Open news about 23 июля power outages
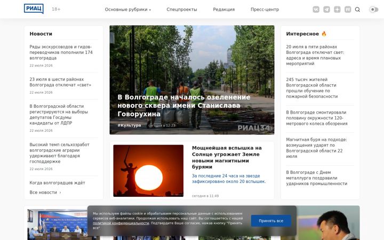Screen dimensions: 384x240 [x=60, y=82]
